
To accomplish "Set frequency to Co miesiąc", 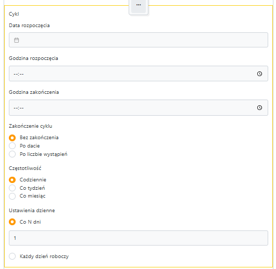I will [12, 196].
